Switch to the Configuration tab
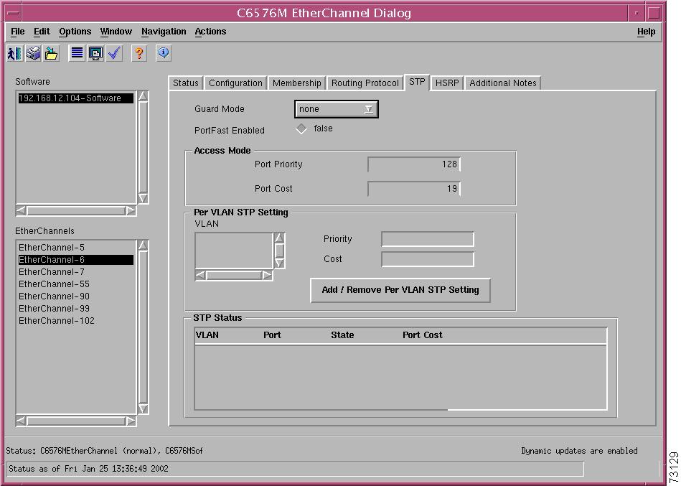681x486 pixels. point(235,83)
